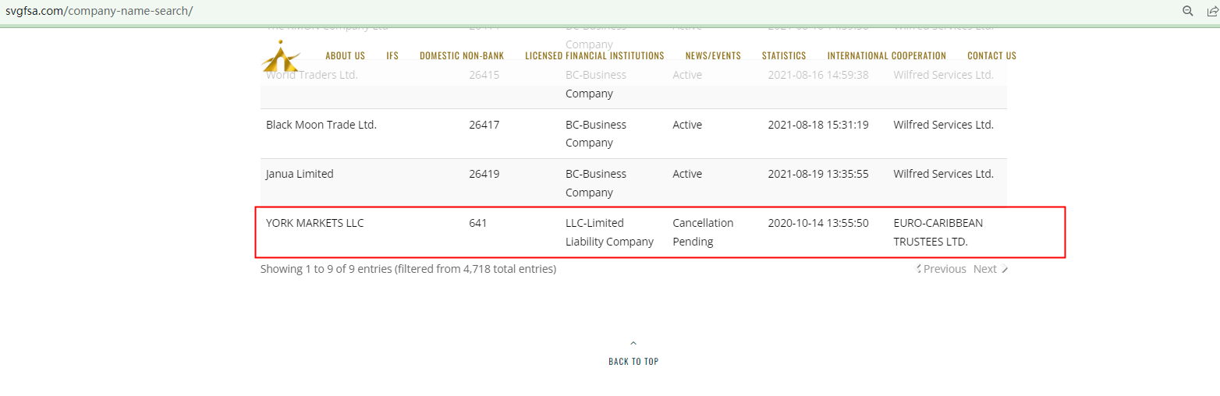Screen dimensions: 1220x396
Task: Click the Back to Top link
Action: coord(633,362)
